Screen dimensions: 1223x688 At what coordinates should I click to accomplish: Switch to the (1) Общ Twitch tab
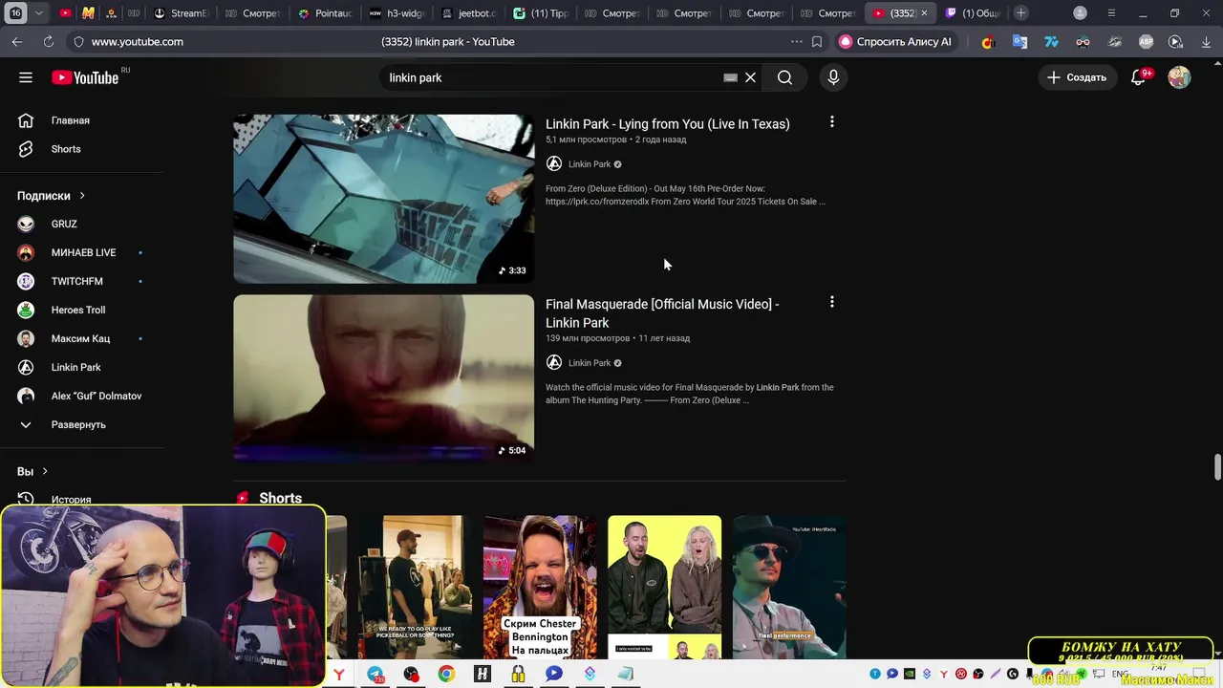[973, 13]
